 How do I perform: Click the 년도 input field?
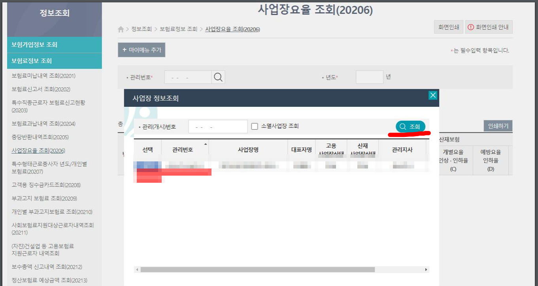click(369, 77)
